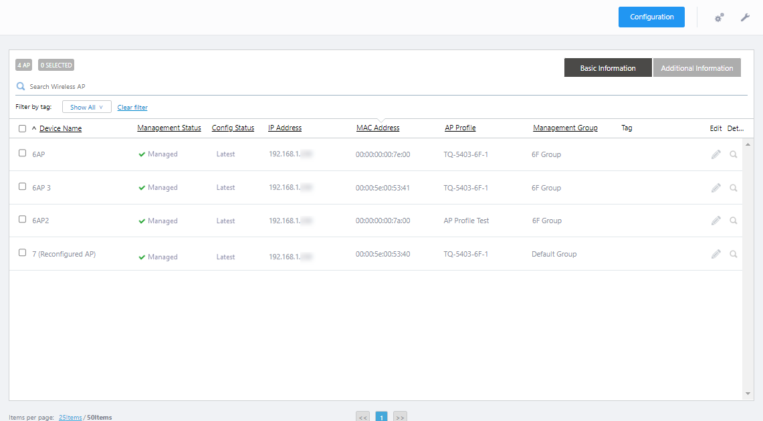This screenshot has height=421, width=763.
Task: Click the edit pencil icon for 6AP
Action: tap(716, 154)
